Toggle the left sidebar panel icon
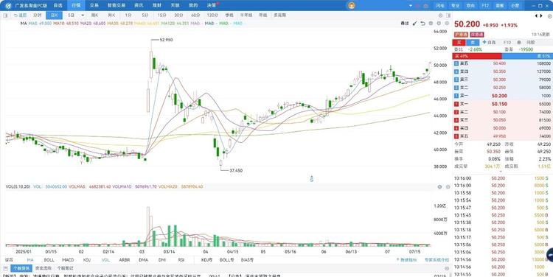The height and width of the screenshot is (277, 553). (5, 15)
